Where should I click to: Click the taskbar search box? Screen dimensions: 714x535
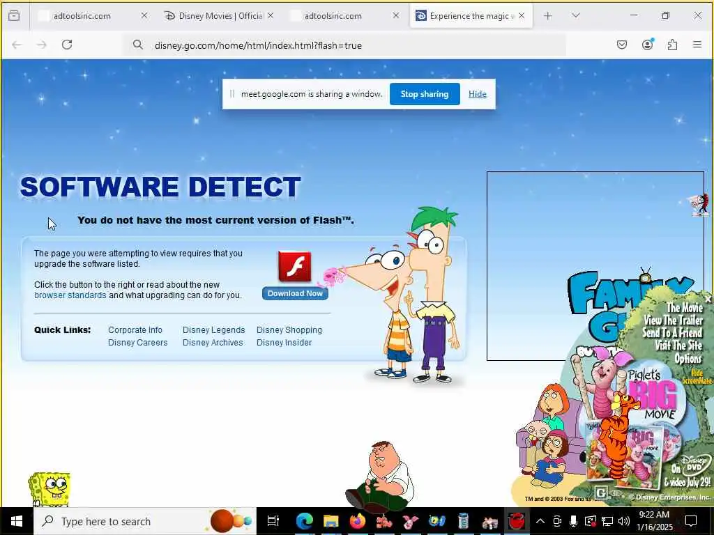point(145,521)
